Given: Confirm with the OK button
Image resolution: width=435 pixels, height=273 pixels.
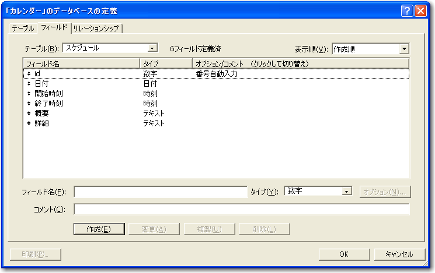Looking at the screenshot, I should (x=343, y=254).
